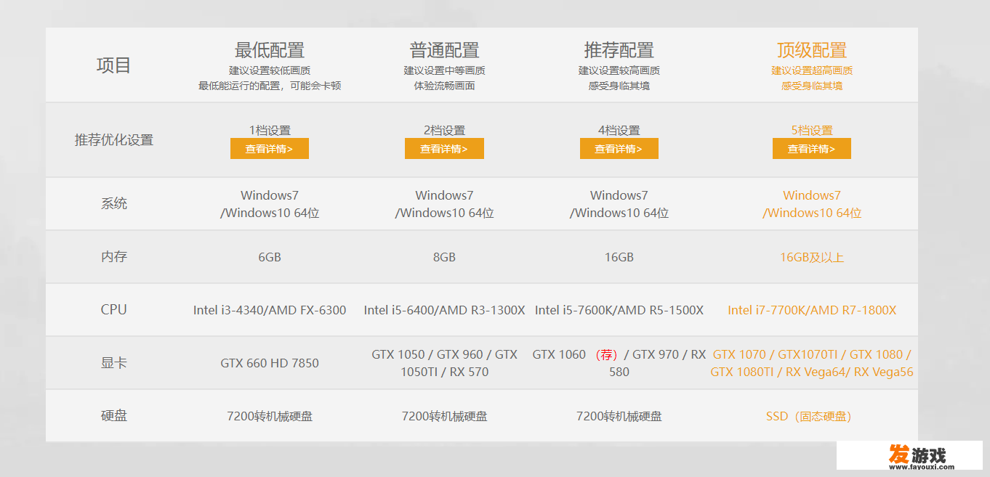Click the 6GB memory value
The height and width of the screenshot is (477, 990).
click(270, 257)
